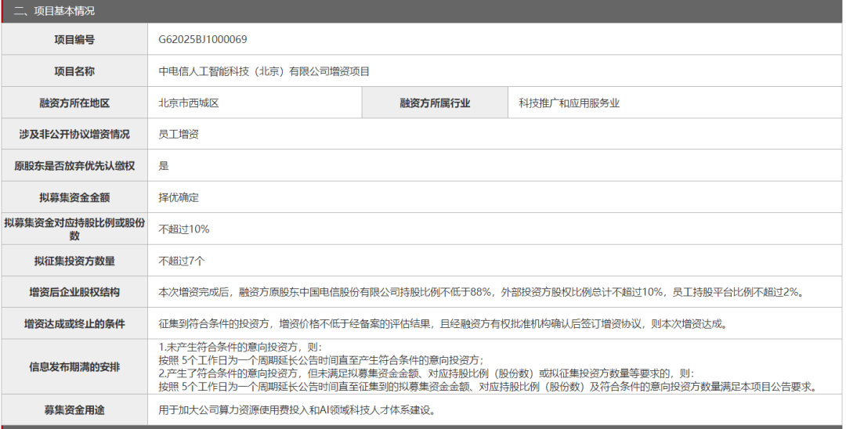Screen dimensions: 846x429
Task: Select project number G62025BJ1000069
Action: point(203,39)
